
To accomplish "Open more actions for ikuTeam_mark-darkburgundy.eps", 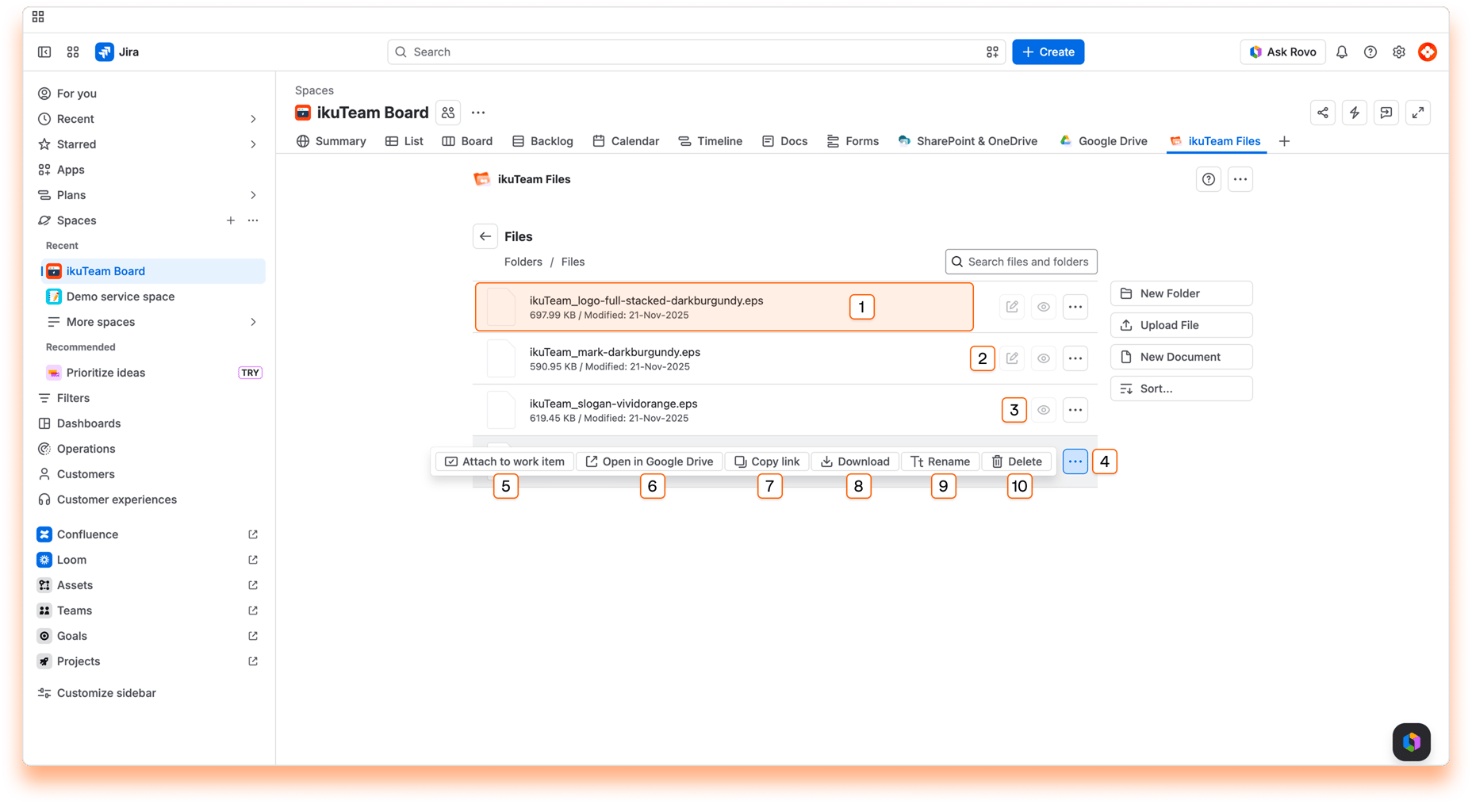I will point(1075,358).
